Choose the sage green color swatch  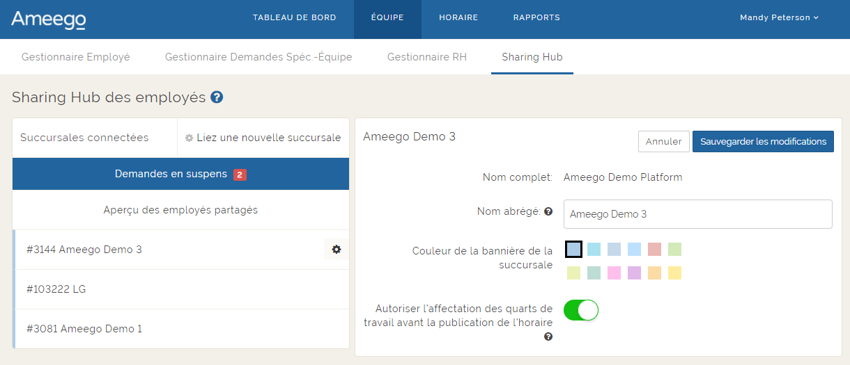pos(594,273)
